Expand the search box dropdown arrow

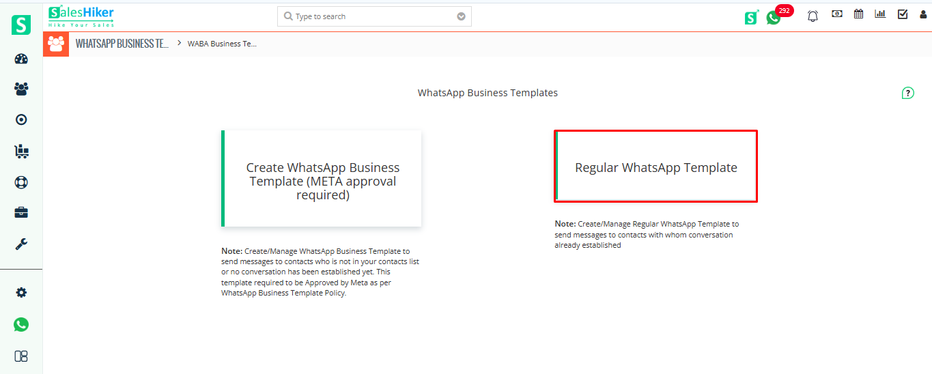[x=461, y=16]
